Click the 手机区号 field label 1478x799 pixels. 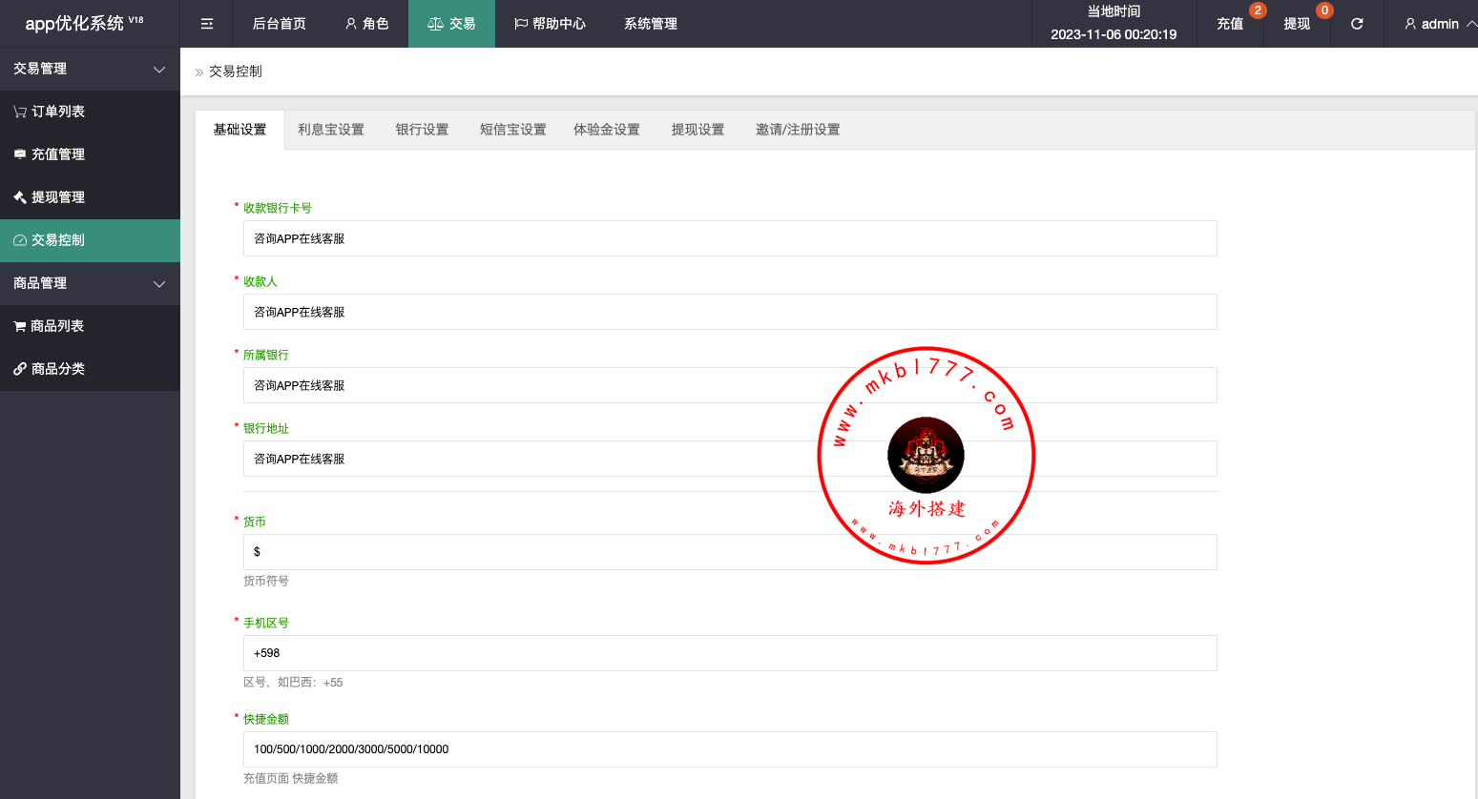tap(266, 623)
